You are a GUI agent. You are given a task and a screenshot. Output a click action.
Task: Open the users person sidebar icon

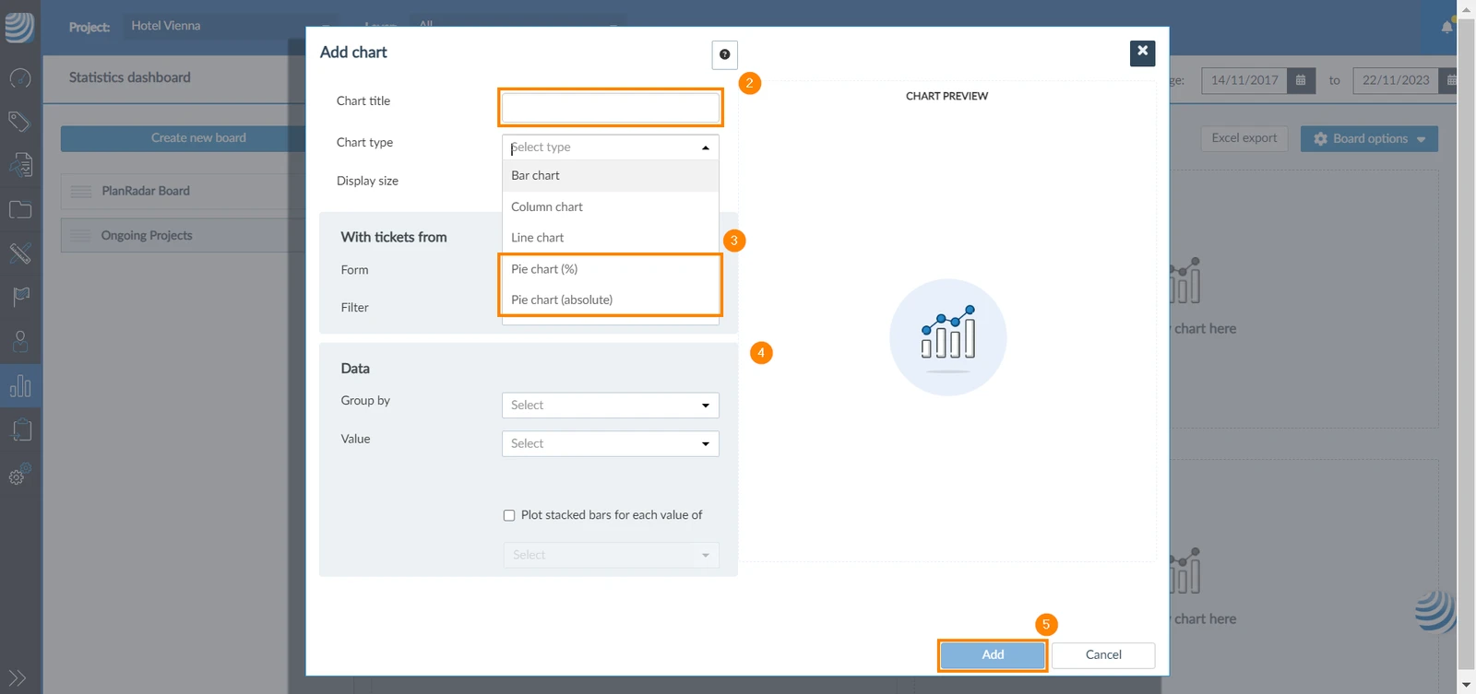20,341
